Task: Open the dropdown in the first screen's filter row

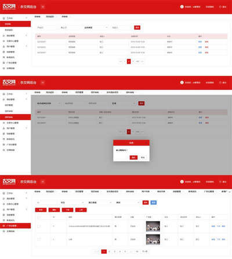Action: [96, 28]
